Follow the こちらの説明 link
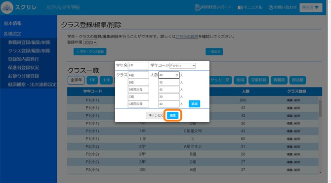The width and height of the screenshot is (331, 183). coord(187,37)
